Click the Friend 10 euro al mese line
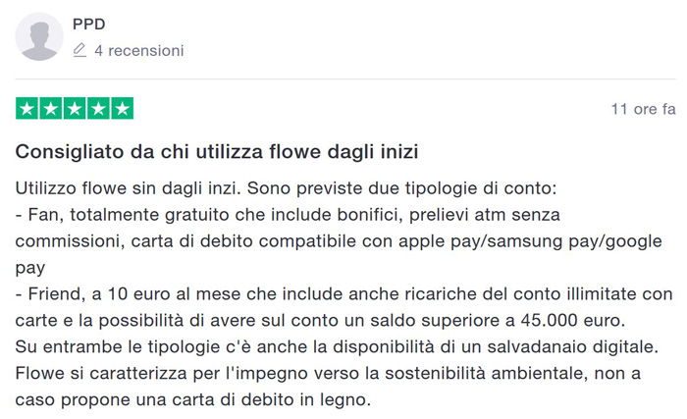This screenshot has width=687, height=419. click(343, 294)
